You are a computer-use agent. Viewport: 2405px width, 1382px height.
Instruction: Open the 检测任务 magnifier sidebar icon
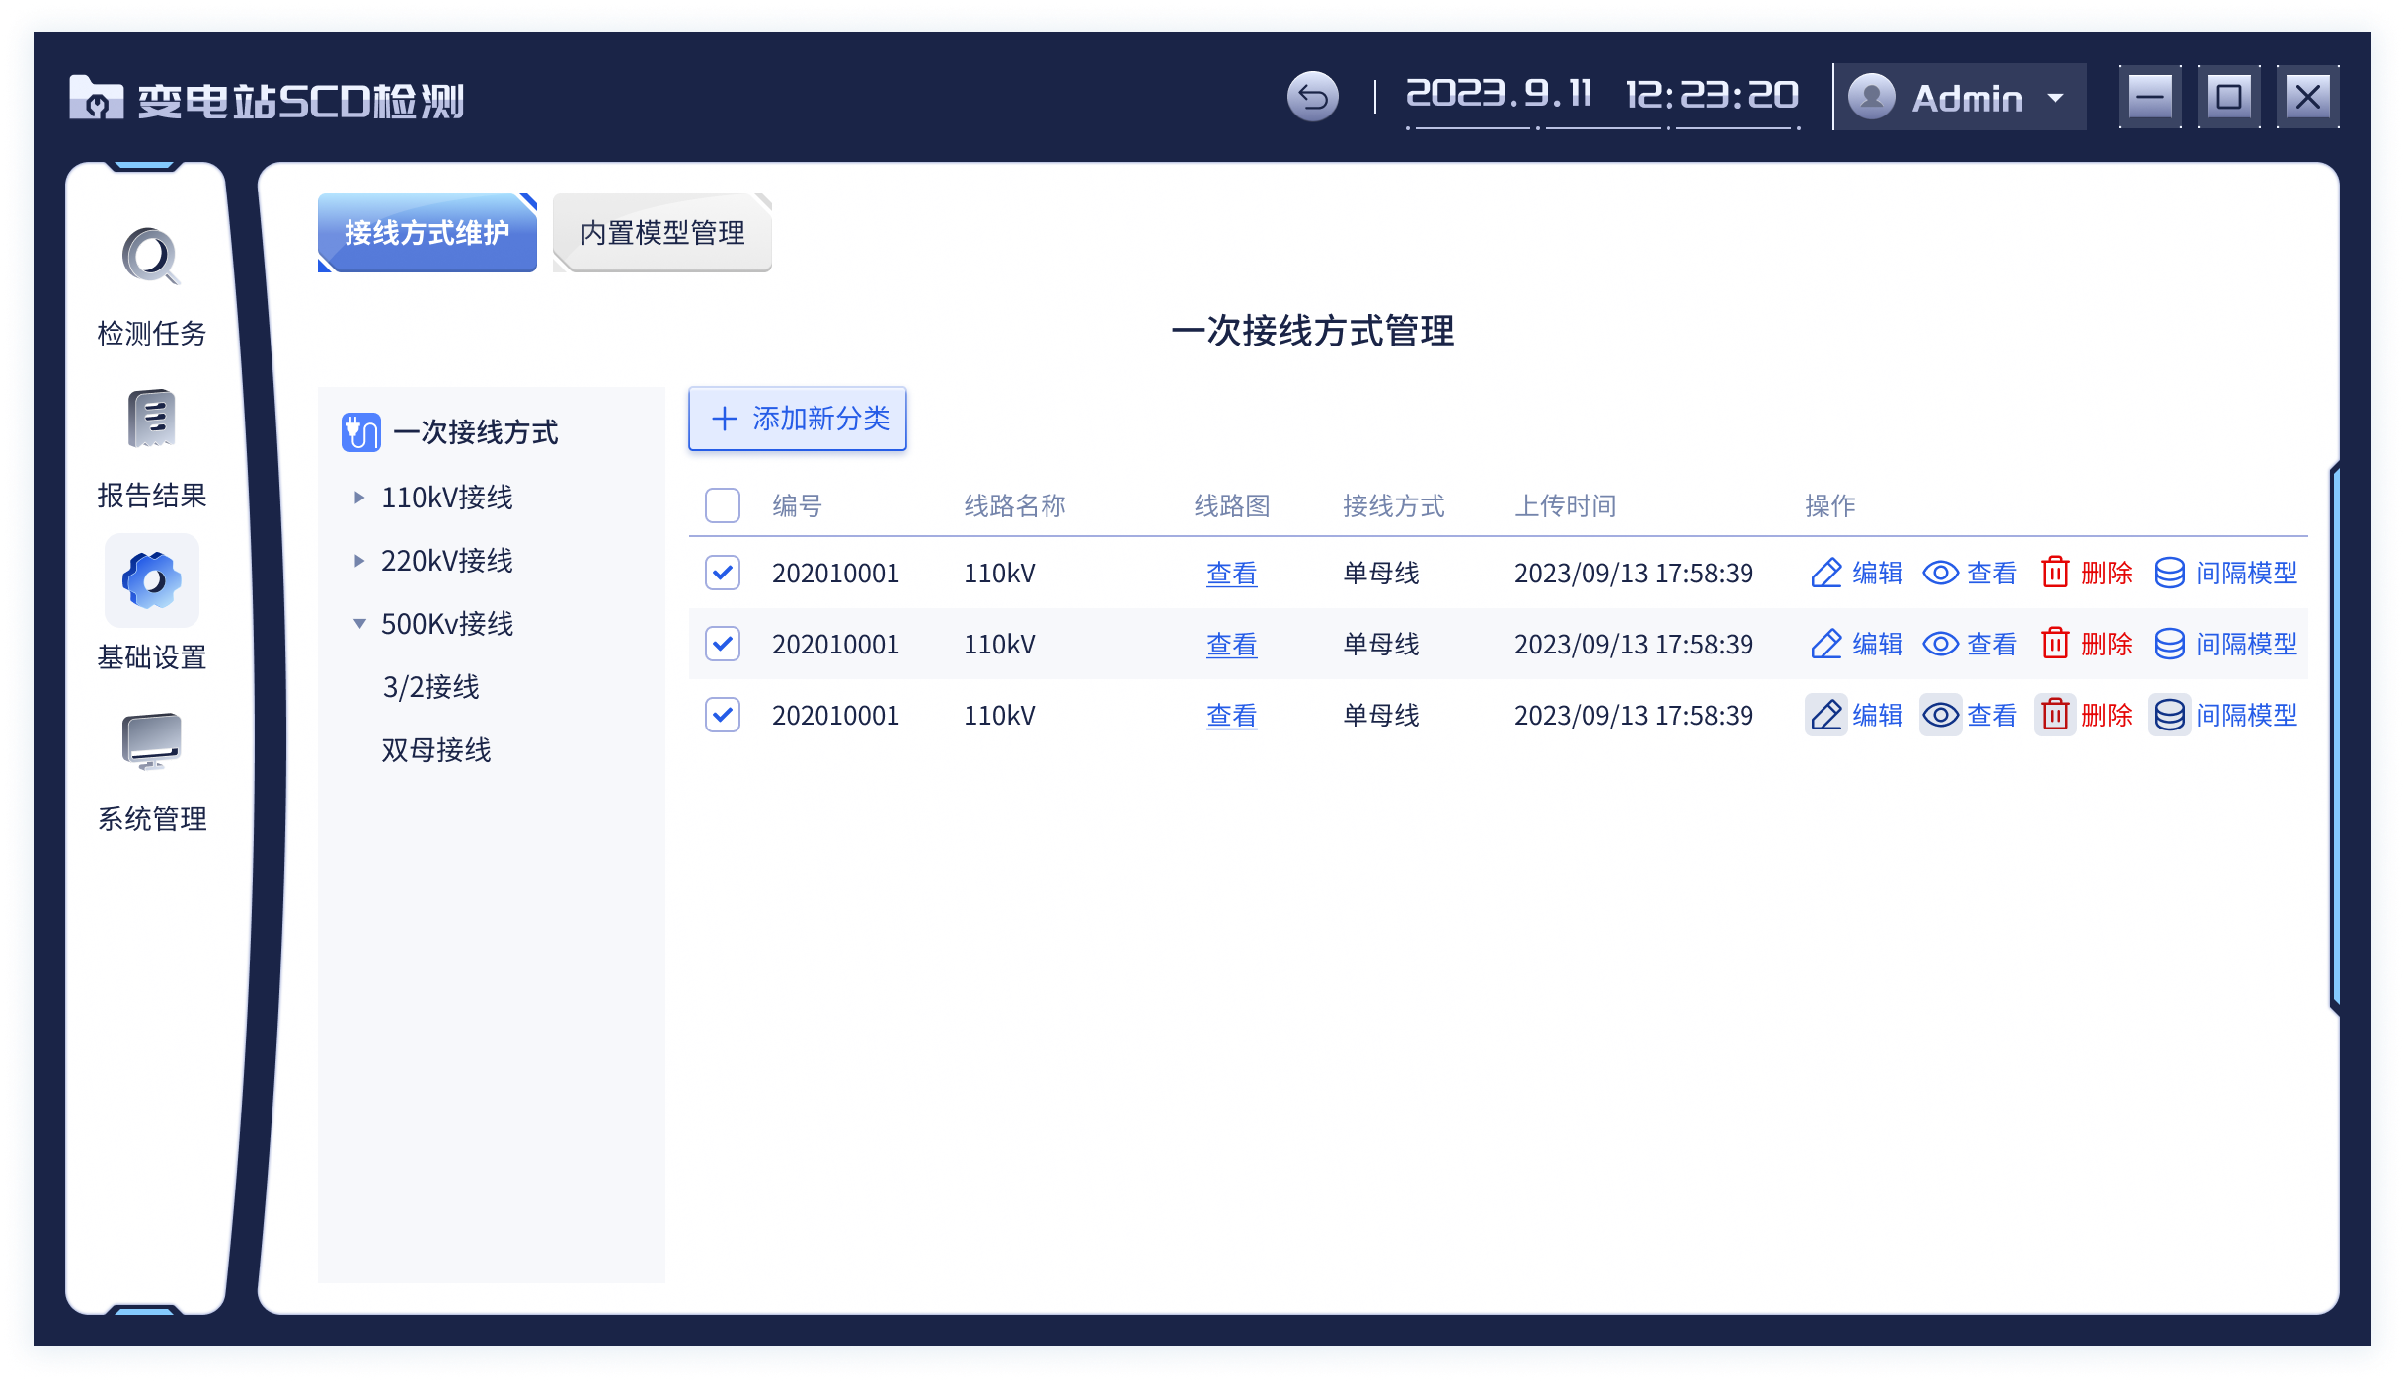pos(151,257)
